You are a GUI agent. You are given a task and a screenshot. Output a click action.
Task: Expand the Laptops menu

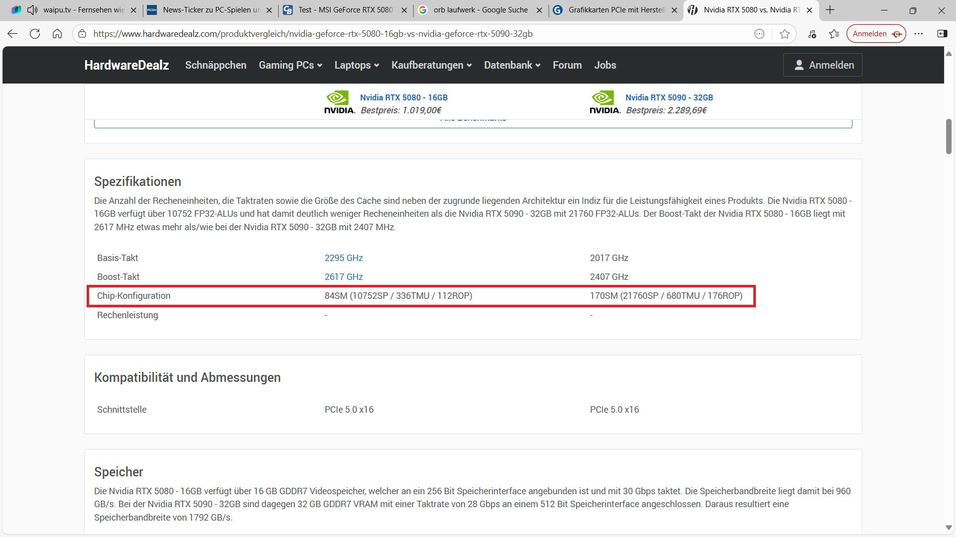coord(357,65)
